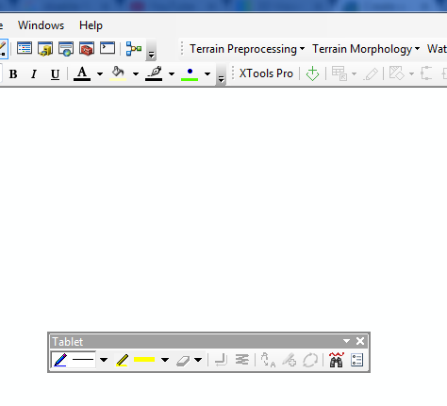Click the green download arrow XTools icon
Image resolution: width=447 pixels, height=406 pixels.
coord(312,73)
